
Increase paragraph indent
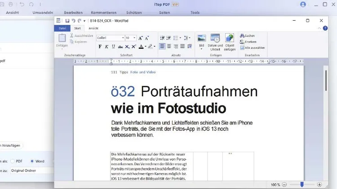tap(168, 38)
